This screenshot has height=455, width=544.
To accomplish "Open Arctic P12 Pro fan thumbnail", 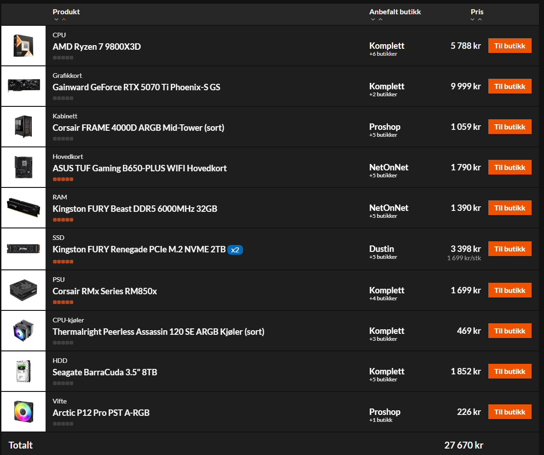I will [23, 412].
